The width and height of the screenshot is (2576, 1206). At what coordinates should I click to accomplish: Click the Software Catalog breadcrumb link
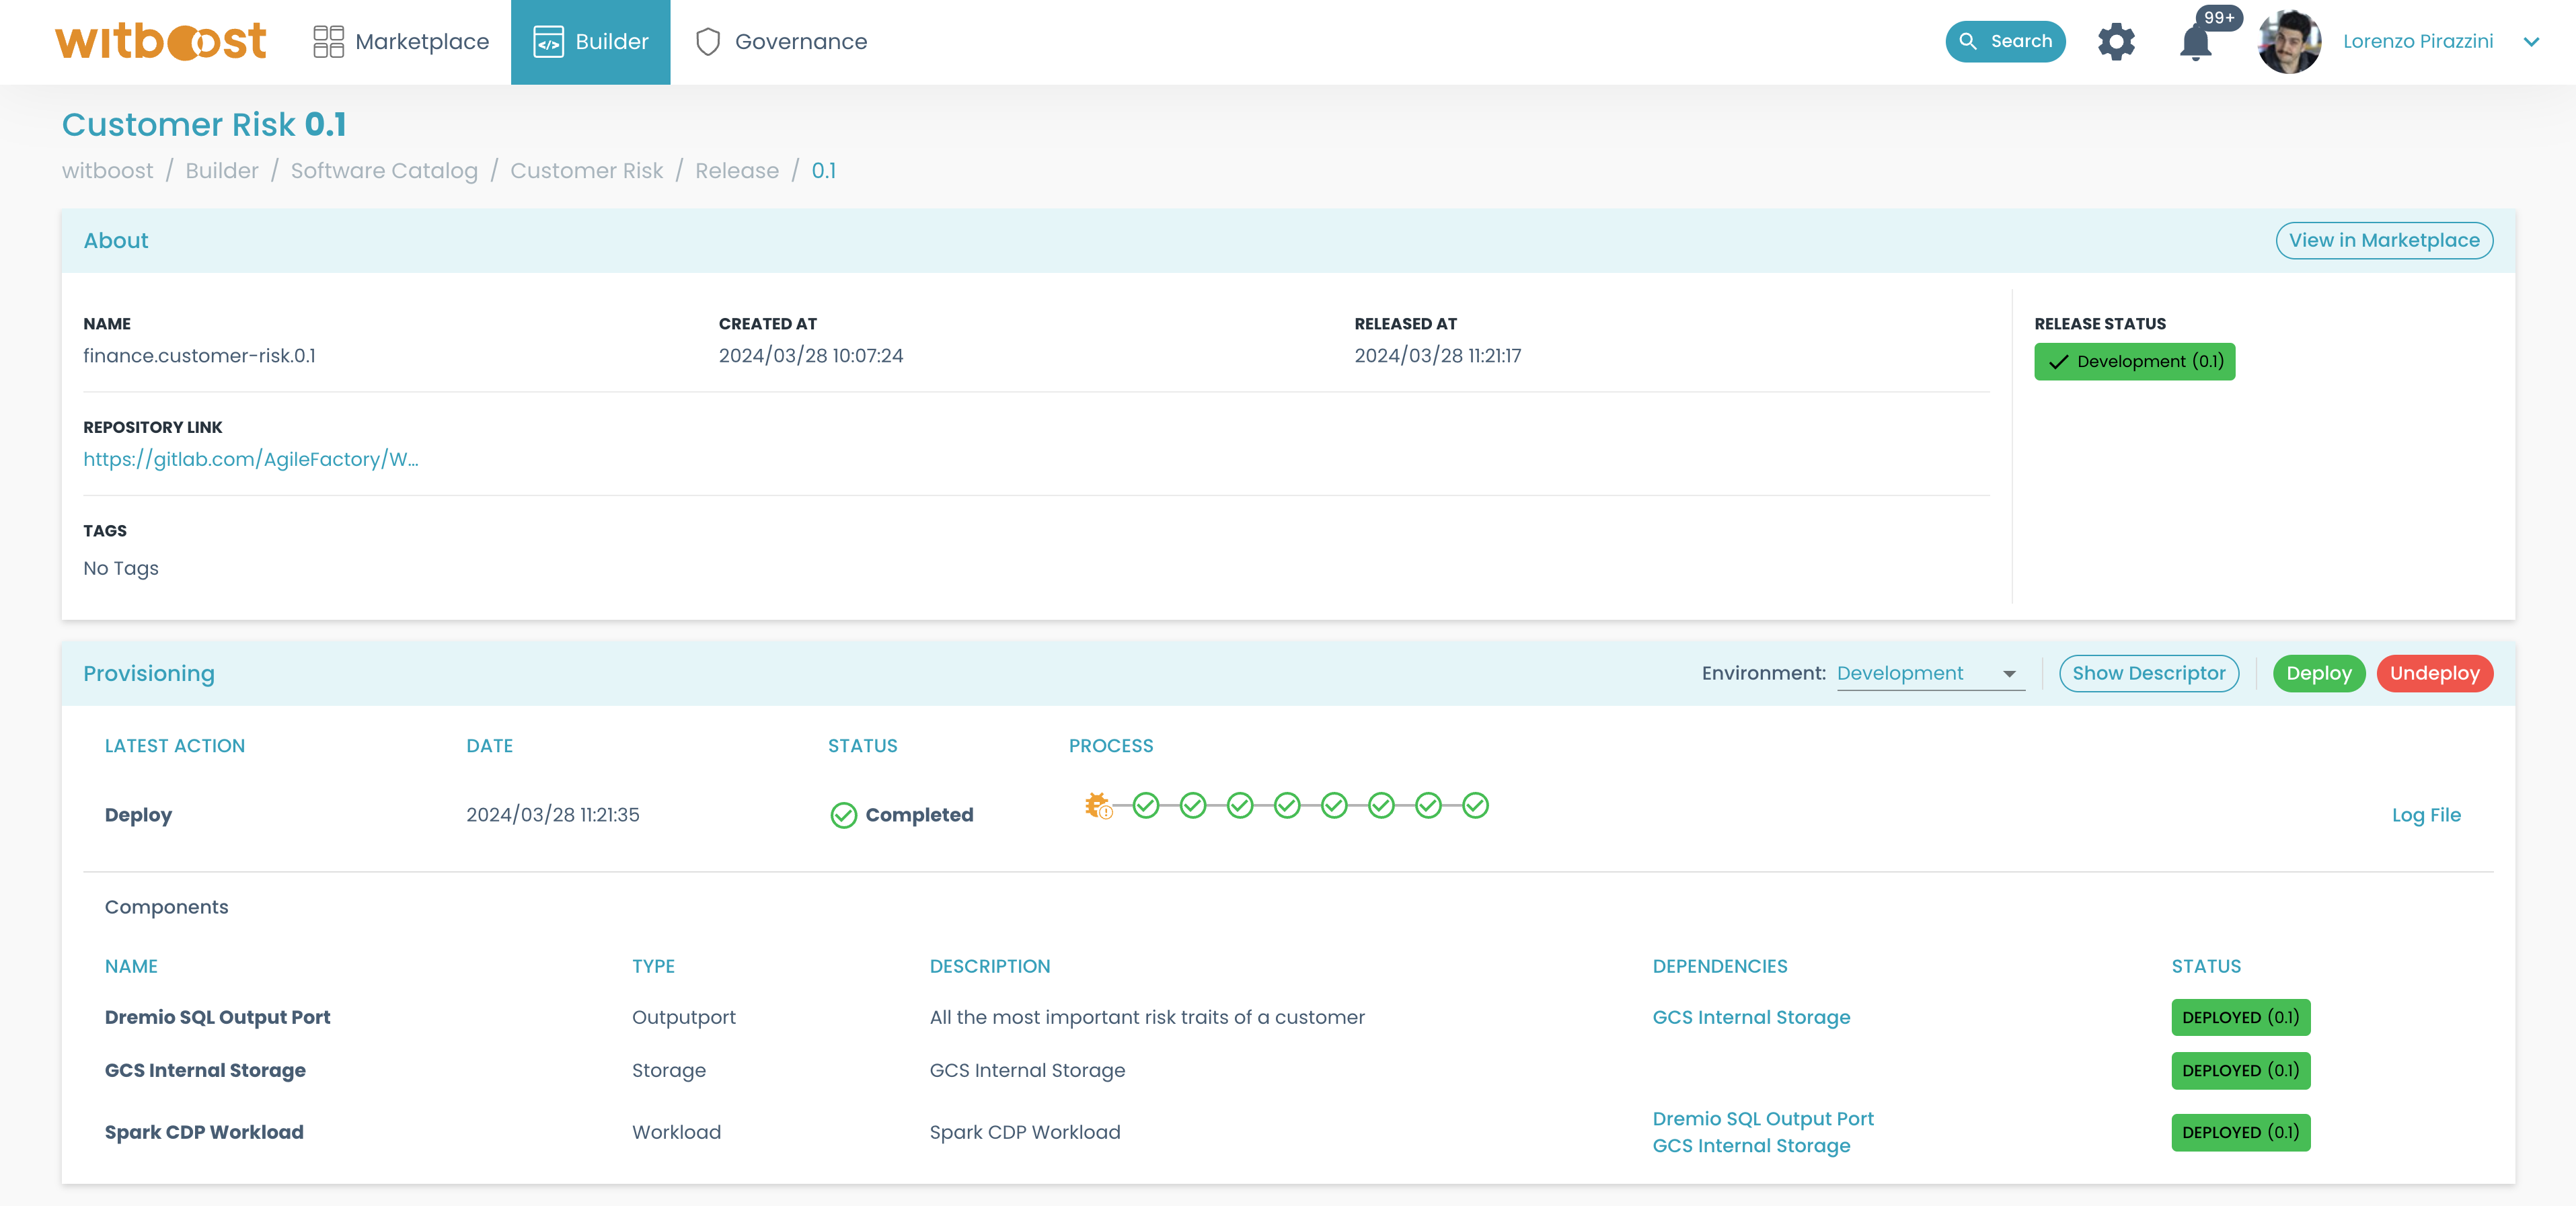tap(383, 169)
